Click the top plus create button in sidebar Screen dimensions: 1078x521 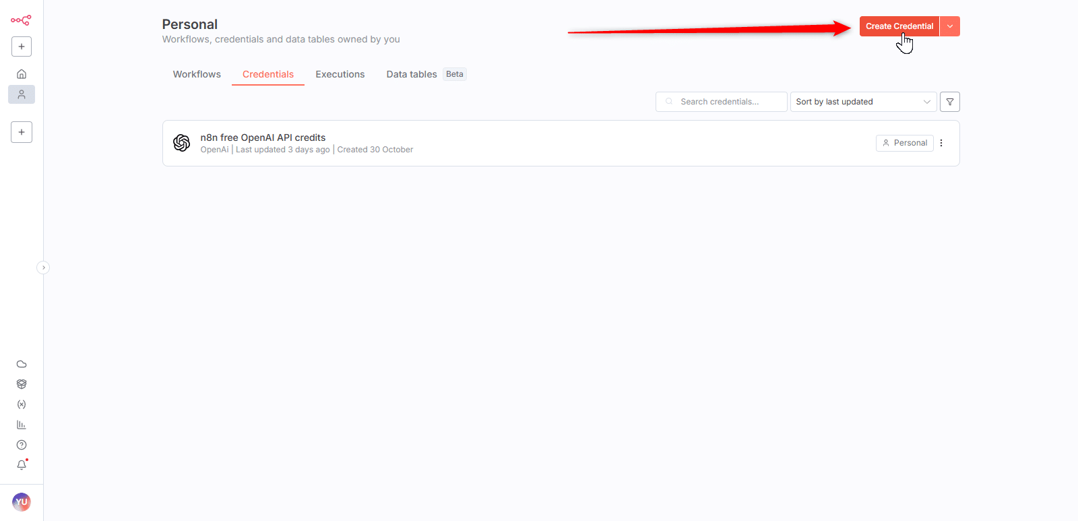pos(22,47)
